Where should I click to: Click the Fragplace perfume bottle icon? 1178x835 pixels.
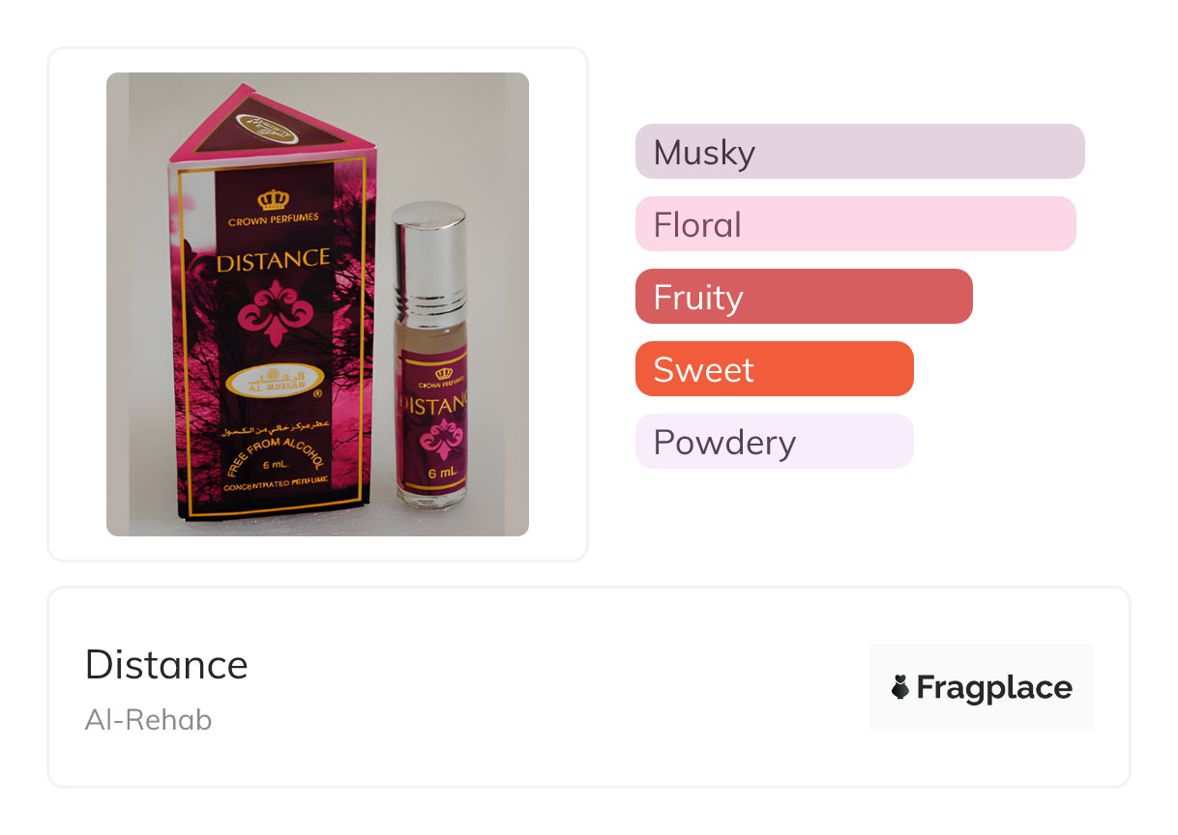point(899,687)
